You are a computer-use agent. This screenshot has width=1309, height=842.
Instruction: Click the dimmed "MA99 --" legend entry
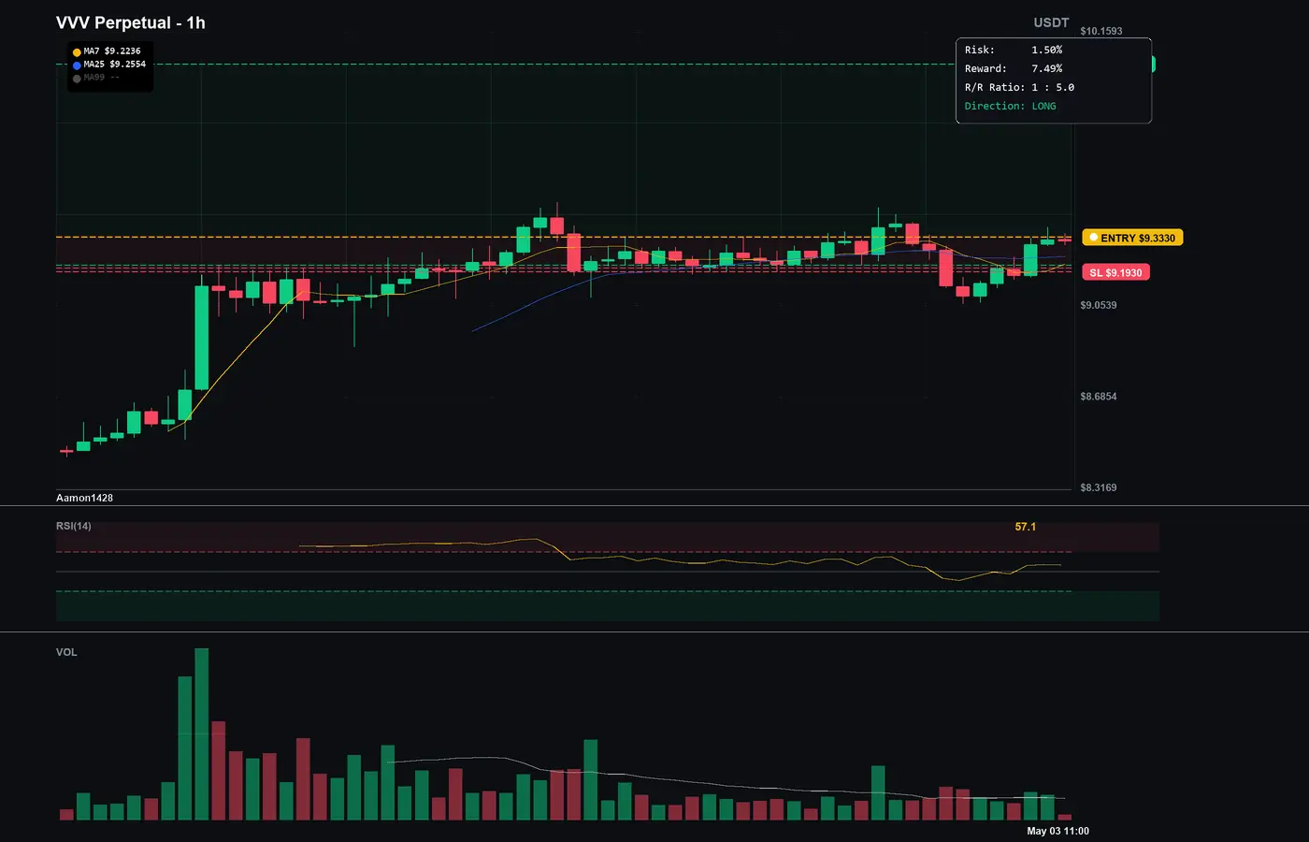click(x=101, y=78)
